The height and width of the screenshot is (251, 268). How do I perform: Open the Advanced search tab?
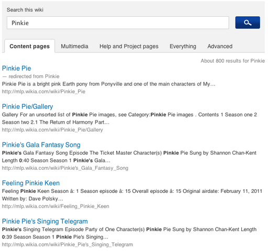(220, 46)
